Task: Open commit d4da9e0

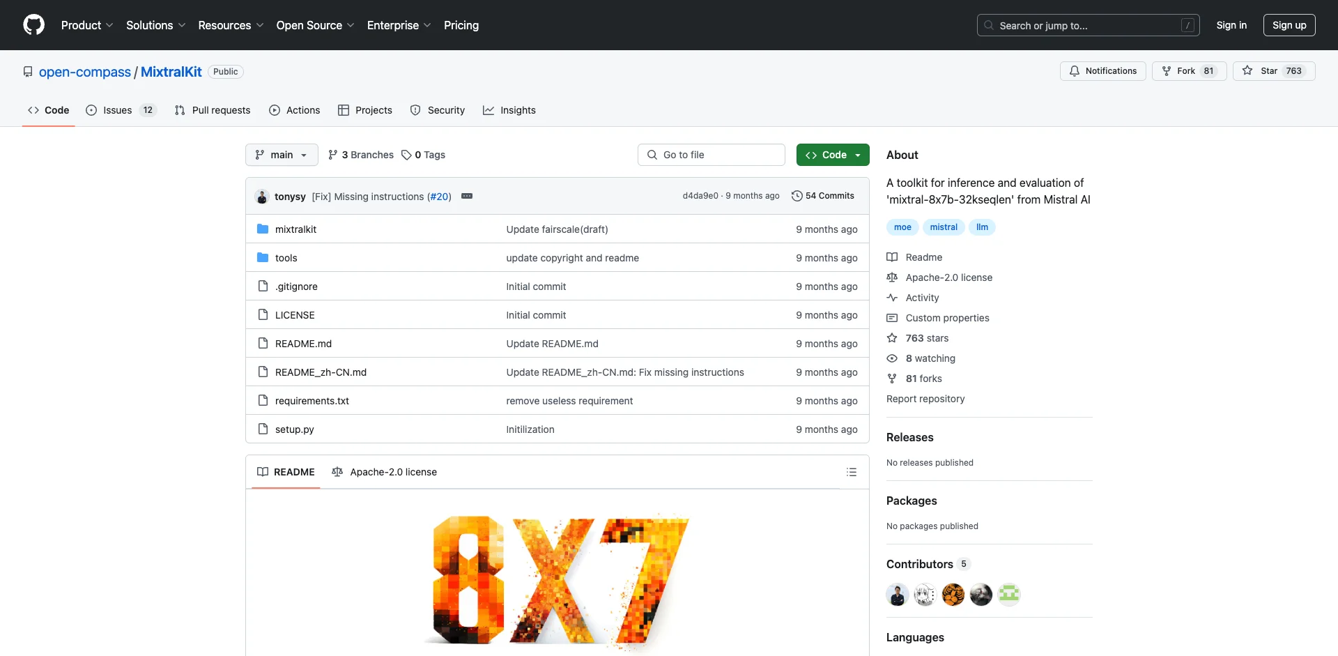Action: tap(700, 196)
